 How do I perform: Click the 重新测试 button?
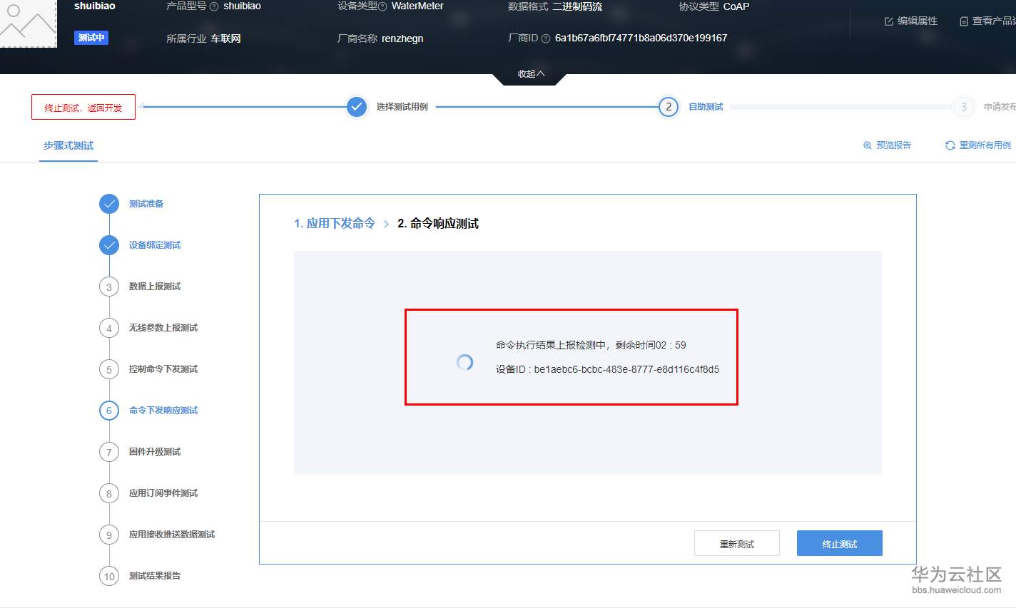737,543
